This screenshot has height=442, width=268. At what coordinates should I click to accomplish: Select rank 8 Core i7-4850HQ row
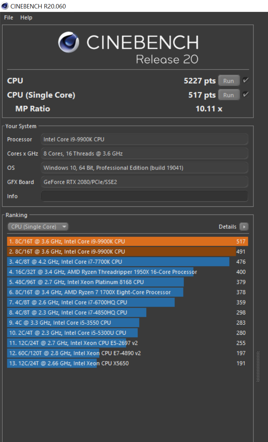pos(128,312)
